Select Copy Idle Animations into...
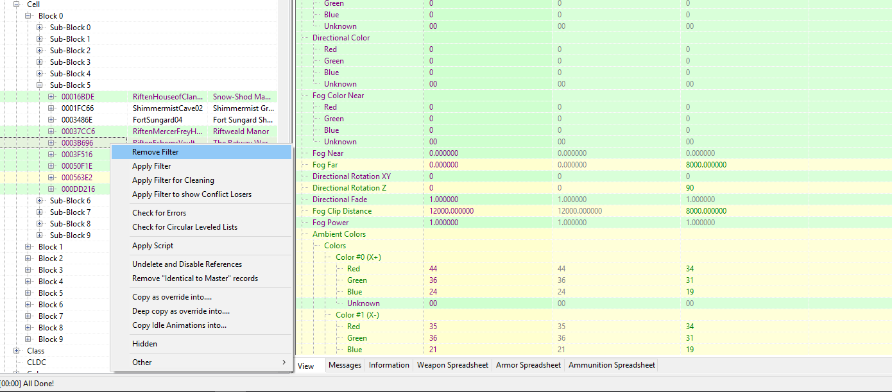892x392 pixels. pyautogui.click(x=201, y=325)
